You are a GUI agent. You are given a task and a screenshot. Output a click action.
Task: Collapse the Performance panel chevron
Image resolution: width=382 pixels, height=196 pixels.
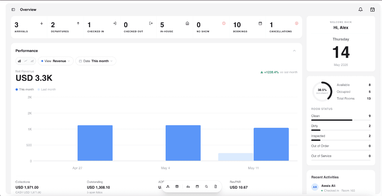tap(294, 51)
